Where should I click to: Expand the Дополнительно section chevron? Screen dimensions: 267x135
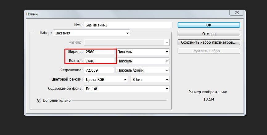(x=39, y=100)
